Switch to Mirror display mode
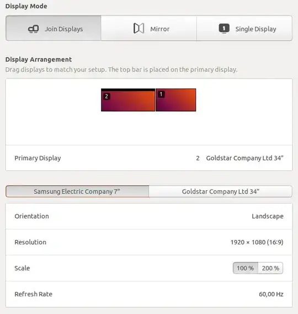This screenshot has height=314, width=298. [x=148, y=28]
